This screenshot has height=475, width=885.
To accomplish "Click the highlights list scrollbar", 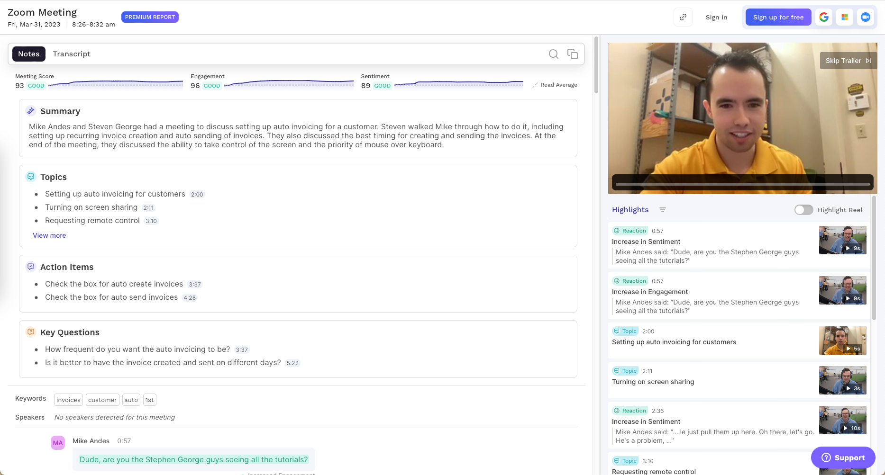I will 874,258.
